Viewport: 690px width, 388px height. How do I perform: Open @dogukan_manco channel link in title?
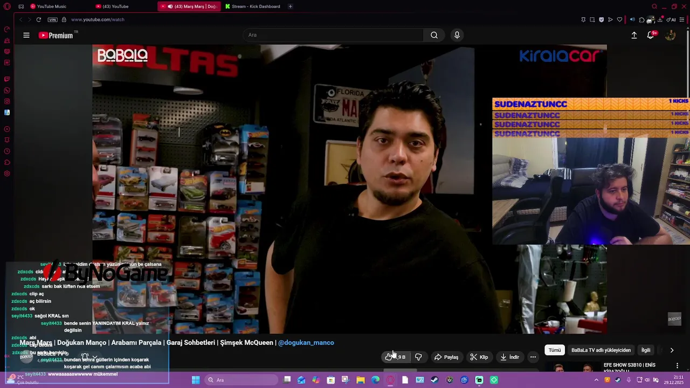306,343
